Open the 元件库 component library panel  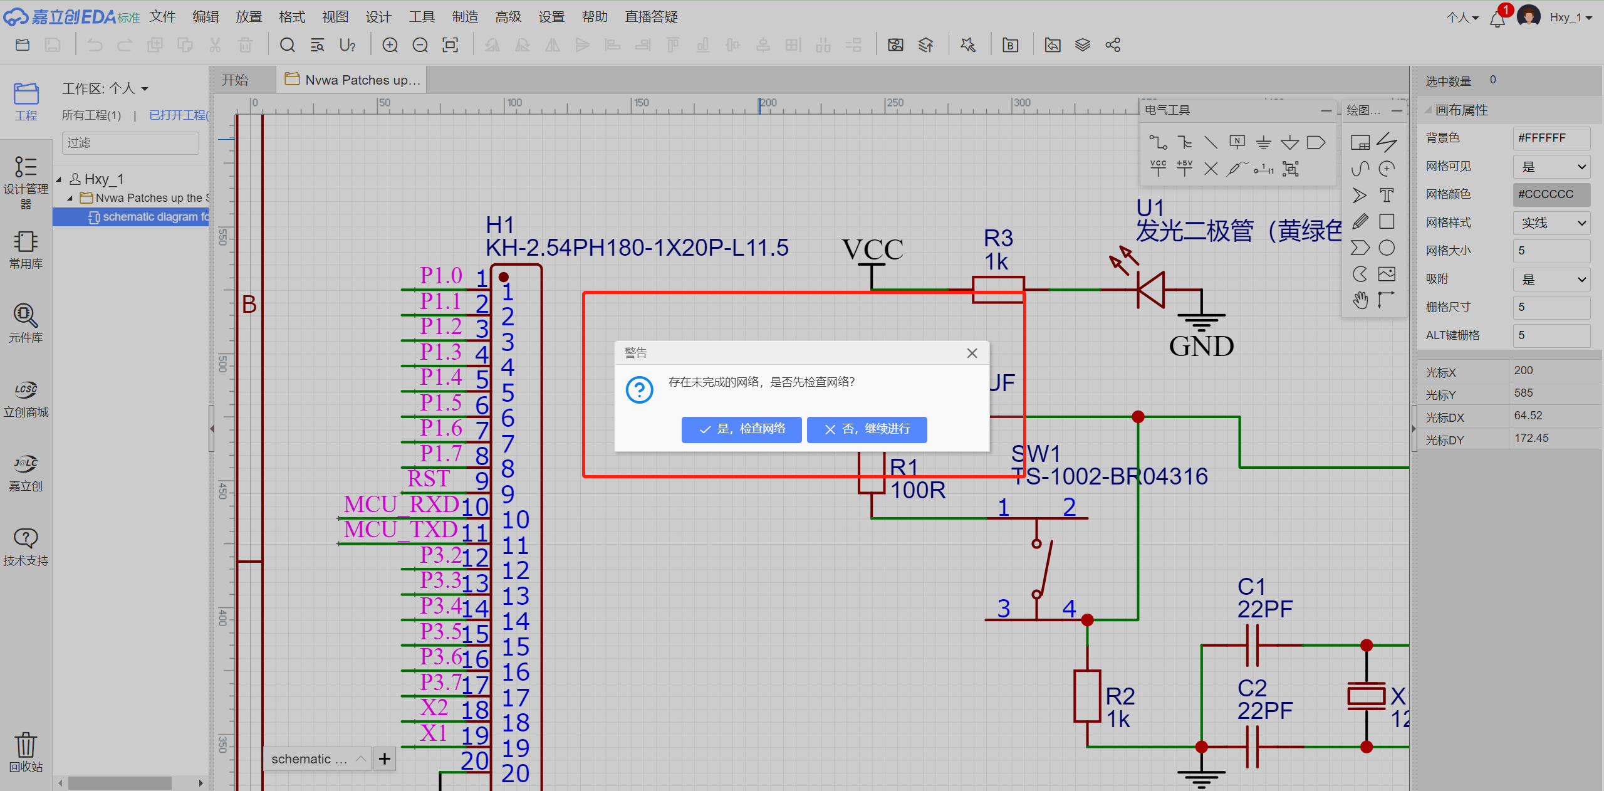[x=26, y=323]
